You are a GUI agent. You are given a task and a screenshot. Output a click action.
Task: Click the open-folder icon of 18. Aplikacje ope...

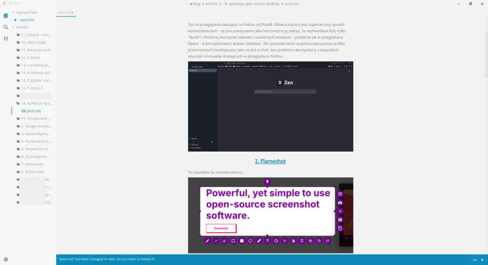(x=18, y=103)
